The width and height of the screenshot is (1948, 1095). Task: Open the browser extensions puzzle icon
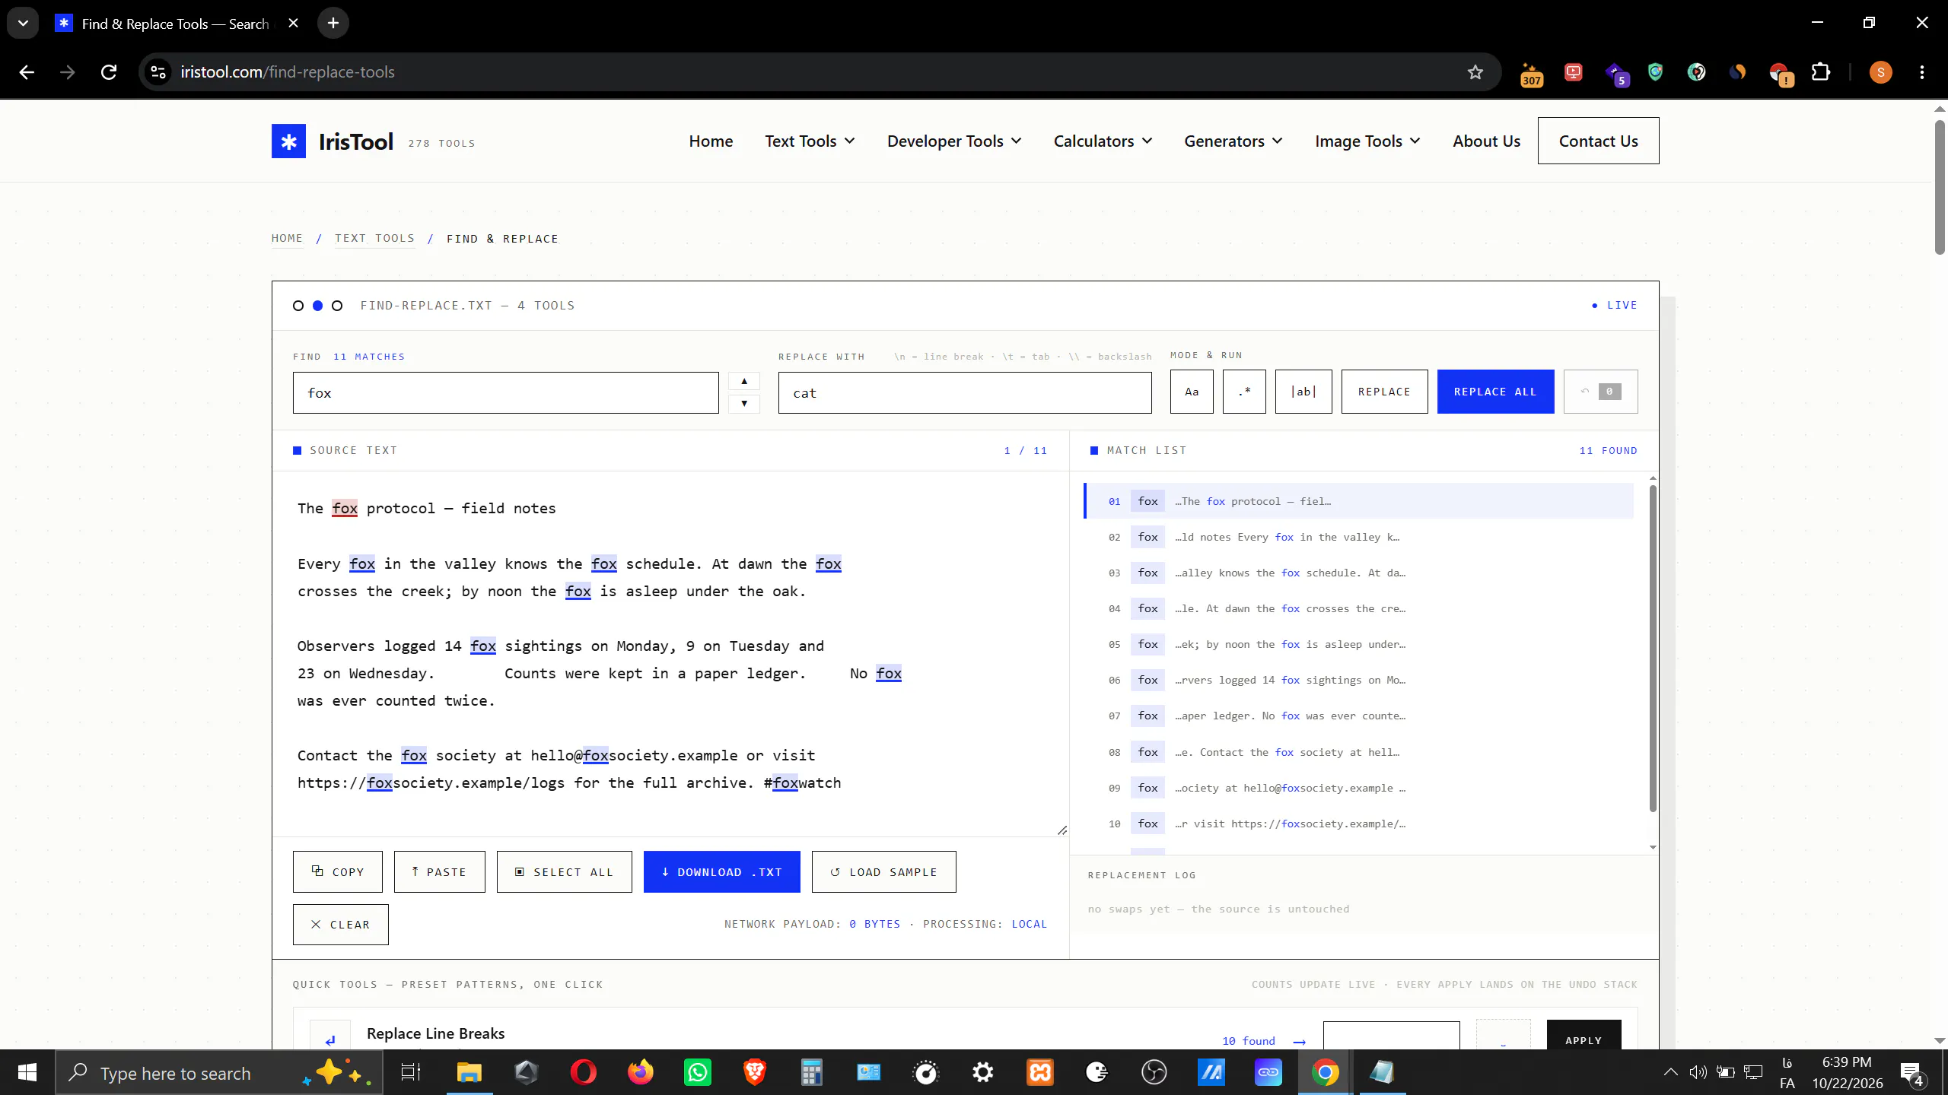pyautogui.click(x=1821, y=72)
